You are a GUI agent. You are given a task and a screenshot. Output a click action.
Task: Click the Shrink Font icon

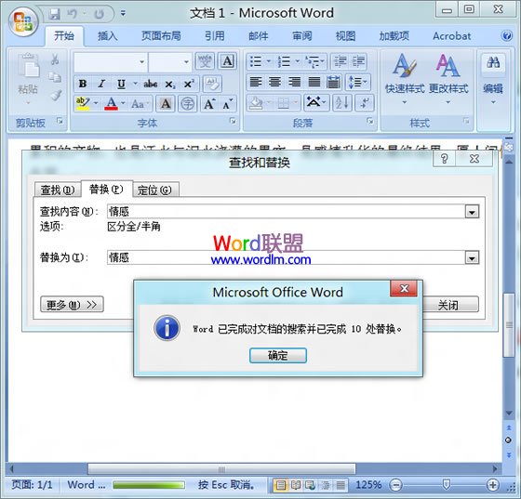[227, 104]
